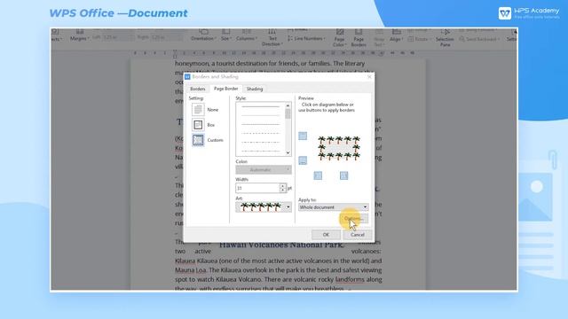
Task: Open the Size menu in the ribbon
Action: point(226,35)
